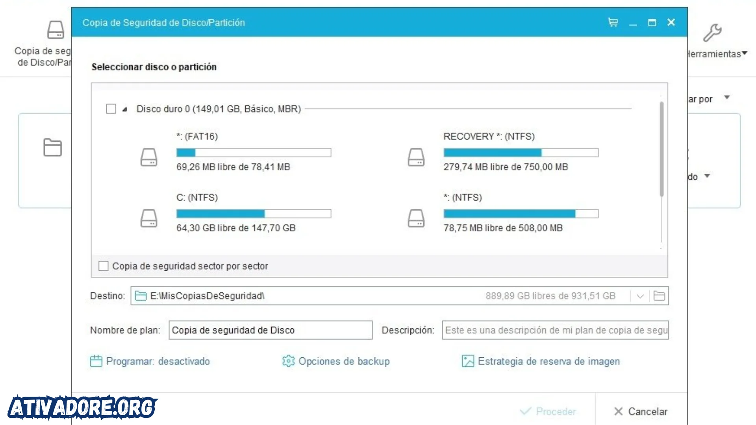Click Programar: desactivado link
Screen dimensions: 756x425
pos(158,361)
